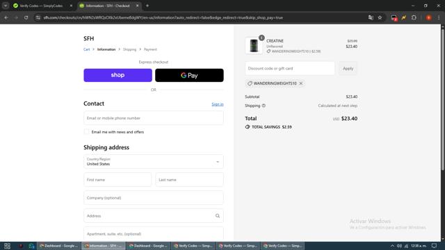Click the Apartment, suite, etc. field
Viewport: 445px width, 250px height.
click(x=154, y=234)
